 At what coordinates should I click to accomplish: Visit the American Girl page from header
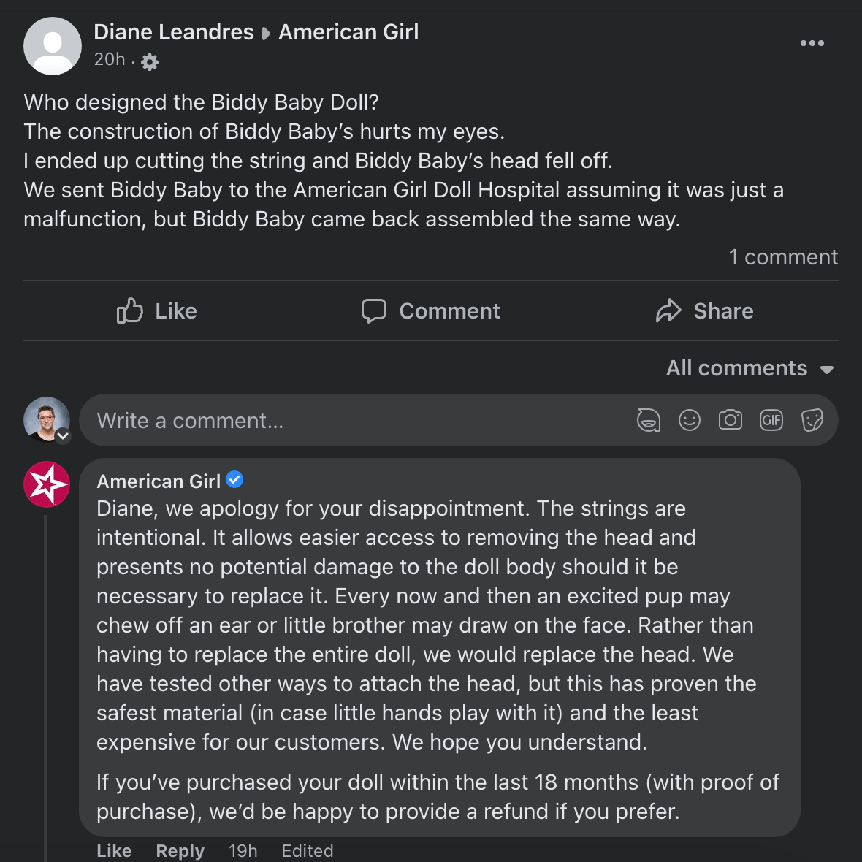(x=348, y=32)
